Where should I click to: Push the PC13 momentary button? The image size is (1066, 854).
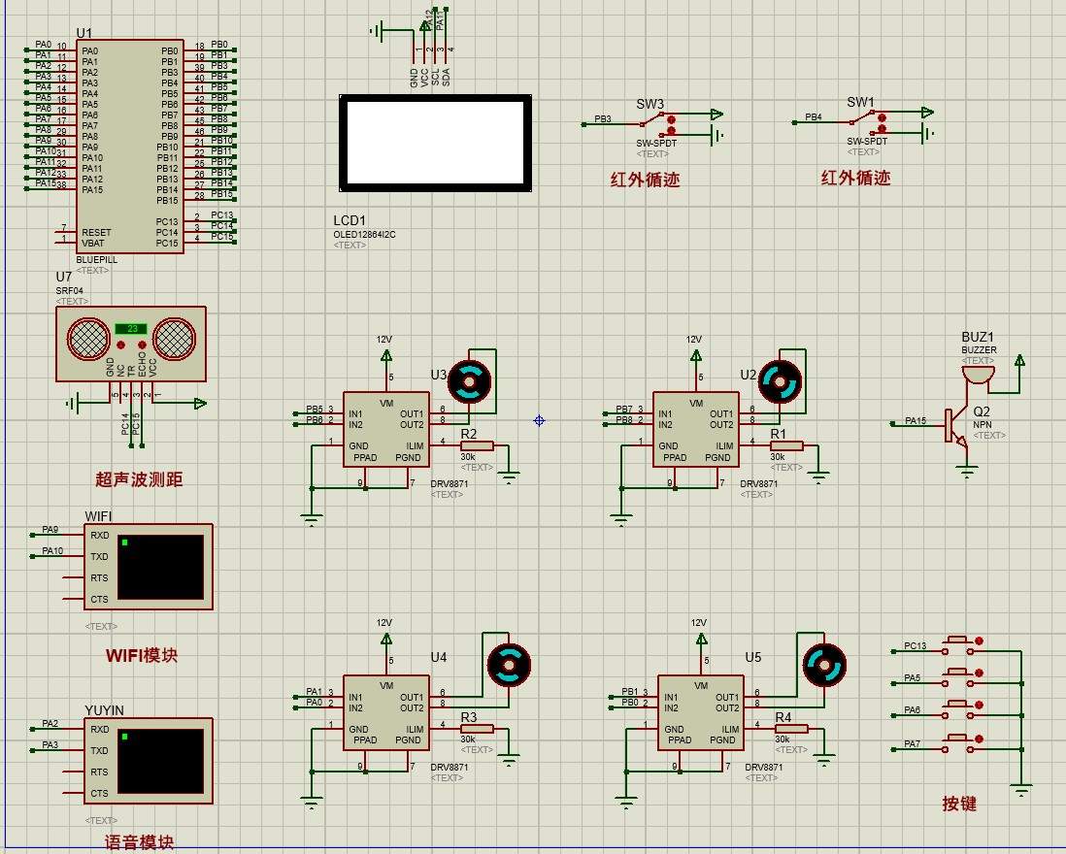click(x=958, y=646)
